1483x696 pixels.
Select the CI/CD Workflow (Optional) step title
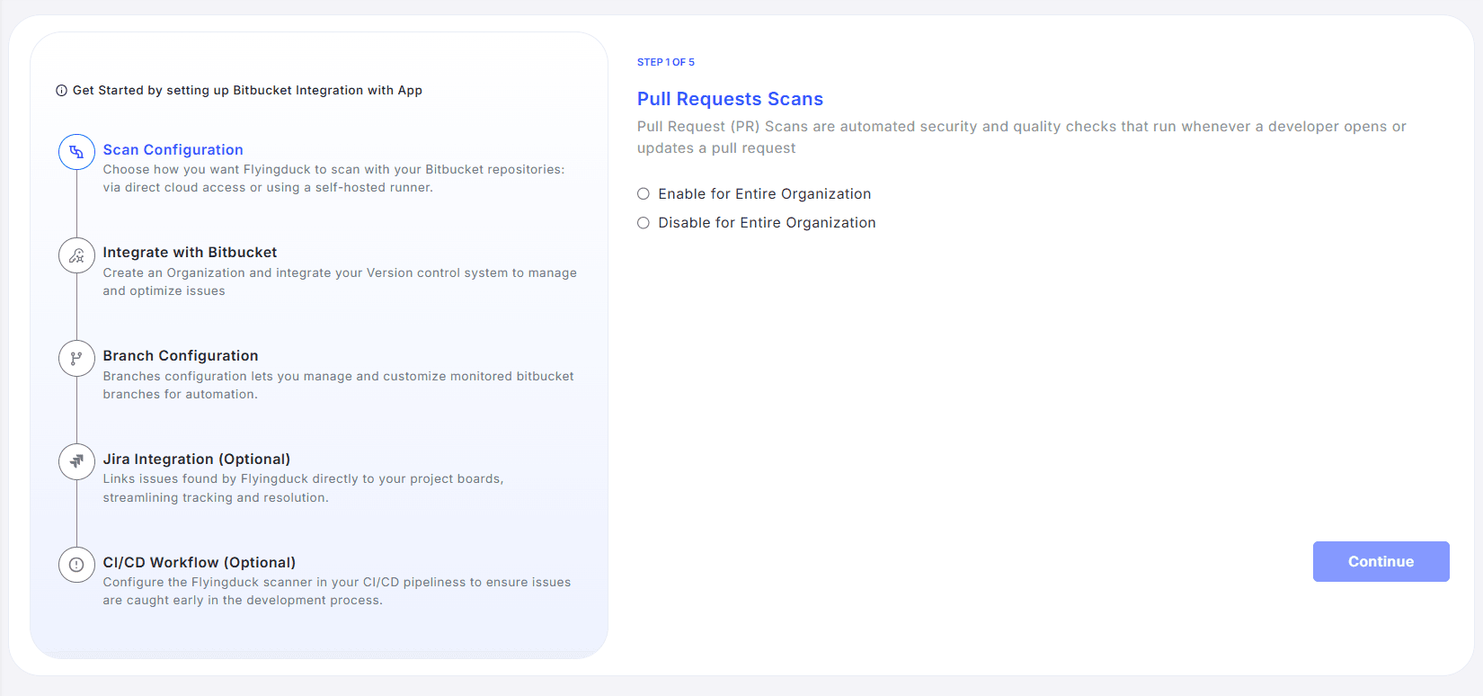[199, 563]
